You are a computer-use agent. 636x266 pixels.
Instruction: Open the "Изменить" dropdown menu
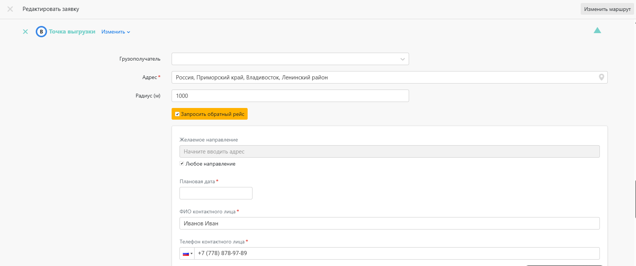click(116, 32)
